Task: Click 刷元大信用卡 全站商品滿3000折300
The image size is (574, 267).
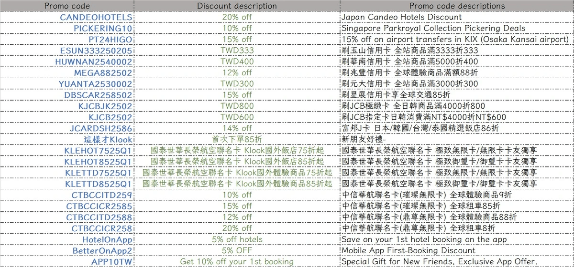Action: [409, 84]
